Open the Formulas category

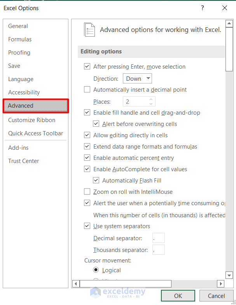(20, 39)
